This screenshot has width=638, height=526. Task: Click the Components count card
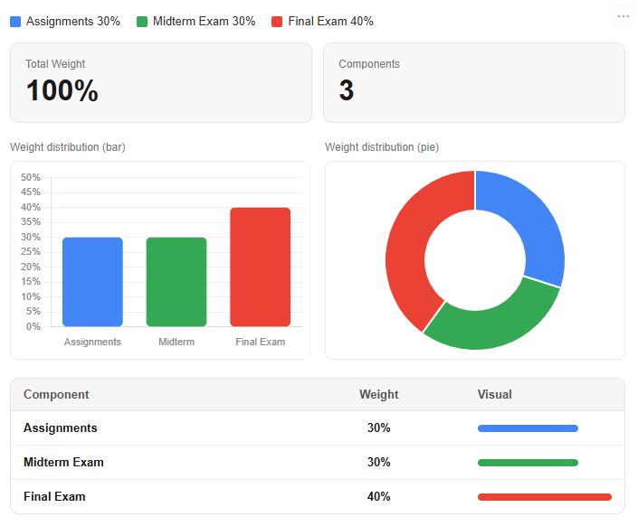473,82
